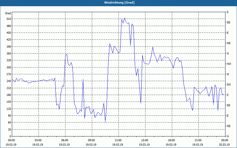
Task: Click the SW compass direction label
Action: coord(229,85)
